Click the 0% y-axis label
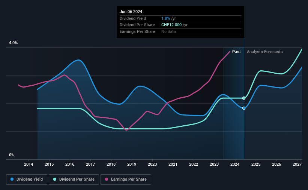Viewport: 308px width, 190px height. coord(12,155)
